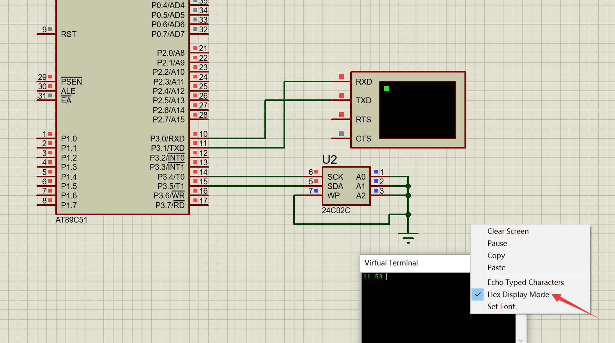Image resolution: width=615 pixels, height=343 pixels.
Task: Click the RST pin label
Action: coord(69,34)
